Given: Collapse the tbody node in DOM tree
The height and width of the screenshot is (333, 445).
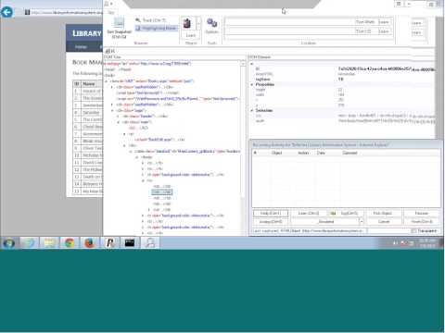Looking at the screenshot, I should click(137, 157).
